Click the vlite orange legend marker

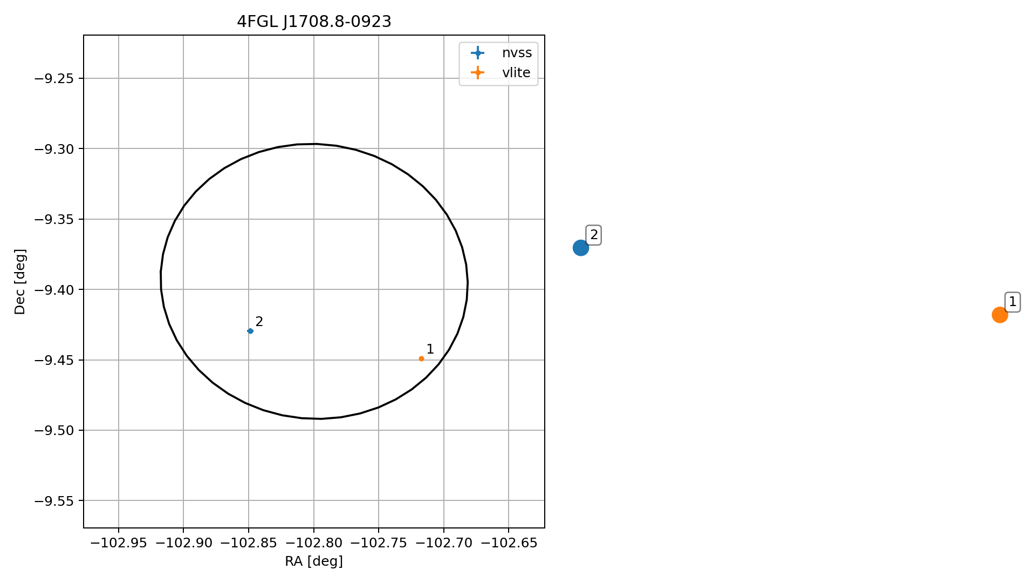click(477, 73)
